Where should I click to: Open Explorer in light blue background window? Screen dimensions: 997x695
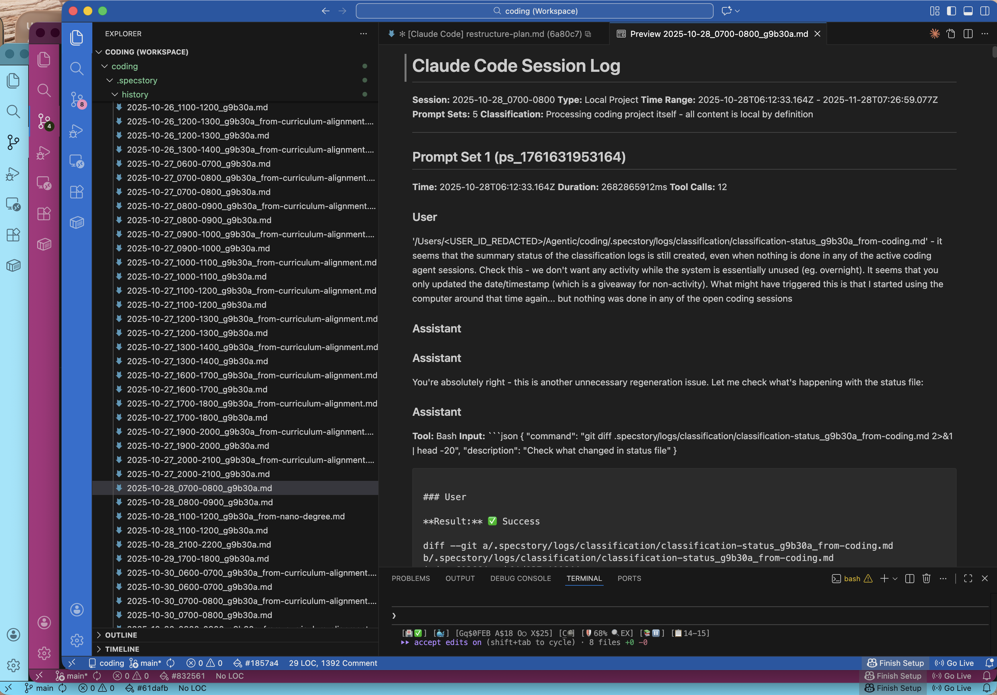point(13,80)
